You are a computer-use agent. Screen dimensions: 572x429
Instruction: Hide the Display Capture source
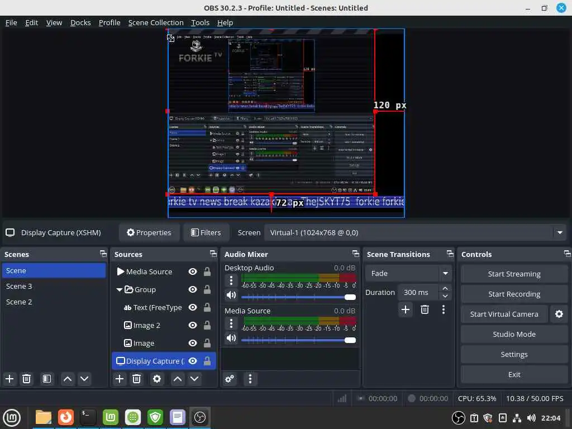(193, 361)
